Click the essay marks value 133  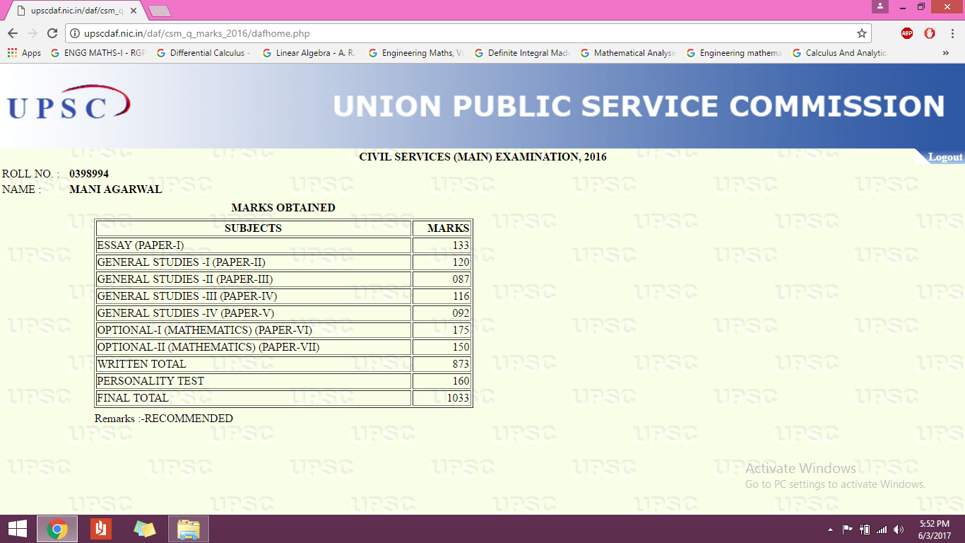[461, 245]
